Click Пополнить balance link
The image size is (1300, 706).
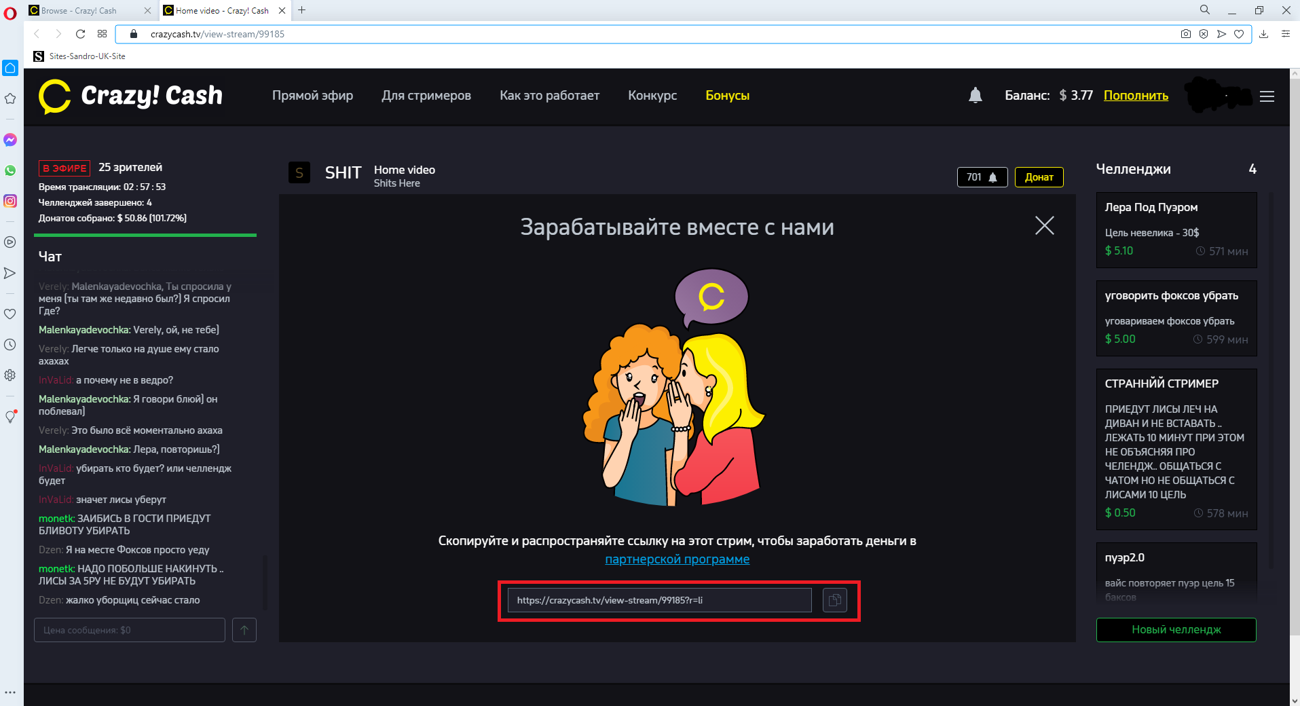pos(1136,96)
